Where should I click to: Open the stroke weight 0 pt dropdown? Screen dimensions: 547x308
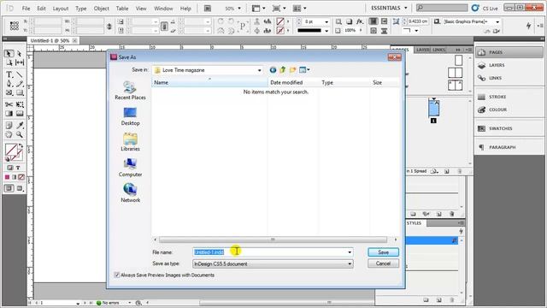(326, 21)
